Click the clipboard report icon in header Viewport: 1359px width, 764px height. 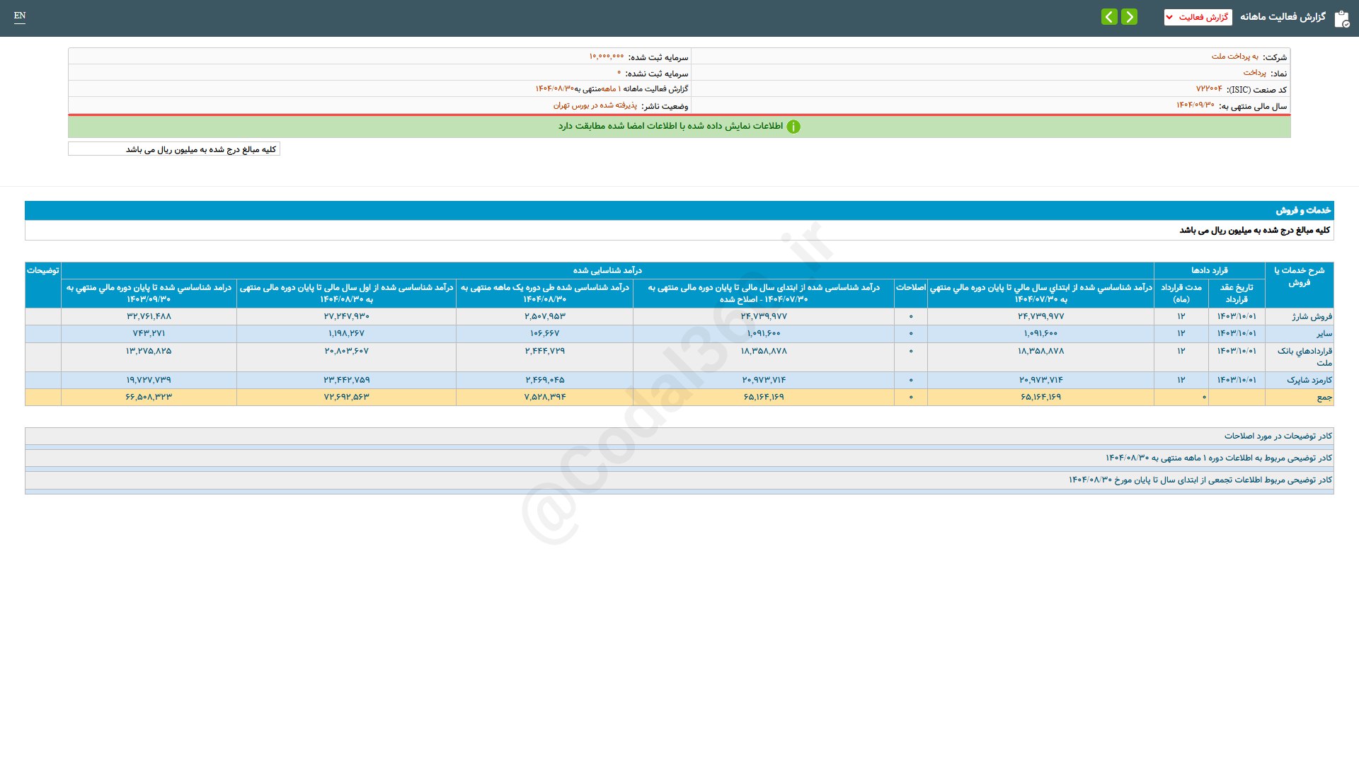pyautogui.click(x=1341, y=18)
